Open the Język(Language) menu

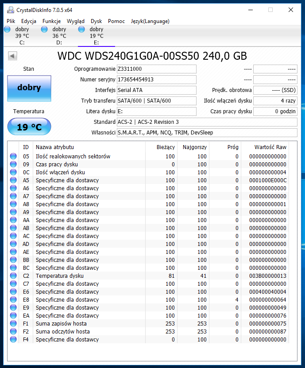point(150,21)
